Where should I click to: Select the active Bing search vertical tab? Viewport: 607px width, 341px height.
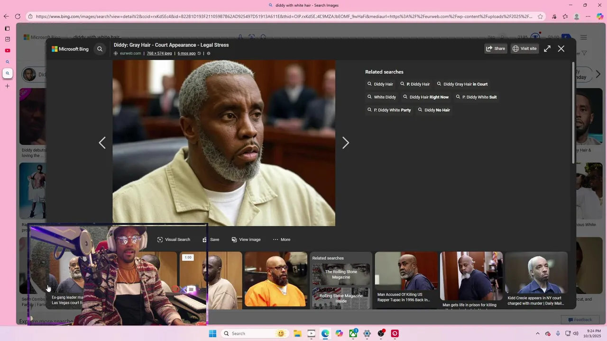pyautogui.click(x=7, y=73)
